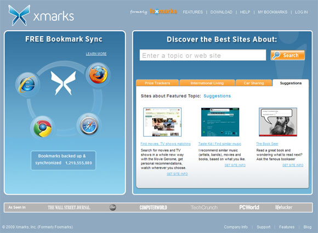
Task: Focus the topic or web site search field
Action: pyautogui.click(x=203, y=55)
